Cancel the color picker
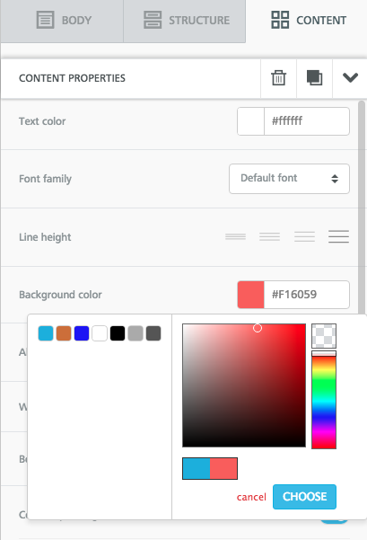This screenshot has width=367, height=540. click(251, 497)
